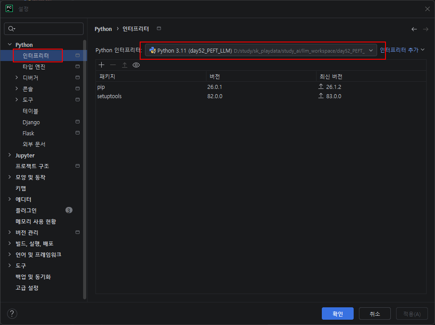Go forward with the right arrow

pyautogui.click(x=426, y=29)
